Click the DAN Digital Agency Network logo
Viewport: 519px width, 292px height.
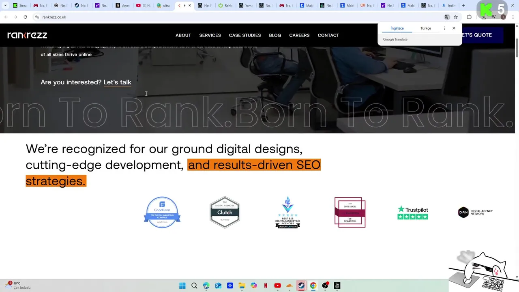coord(475,212)
